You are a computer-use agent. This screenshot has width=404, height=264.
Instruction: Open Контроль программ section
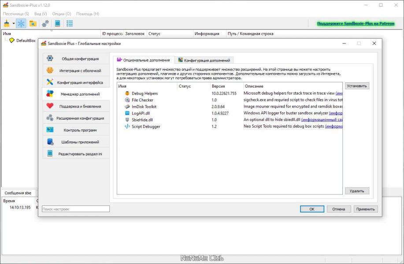tap(76, 130)
